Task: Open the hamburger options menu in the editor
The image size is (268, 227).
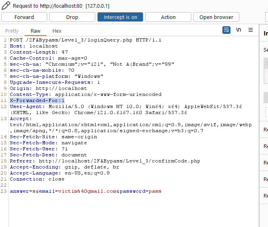Action: tap(251, 30)
